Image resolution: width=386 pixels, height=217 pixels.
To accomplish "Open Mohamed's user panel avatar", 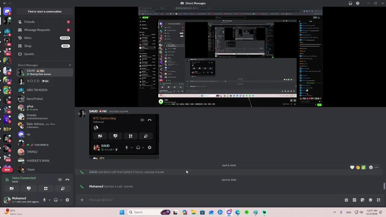I will [x=7, y=200].
